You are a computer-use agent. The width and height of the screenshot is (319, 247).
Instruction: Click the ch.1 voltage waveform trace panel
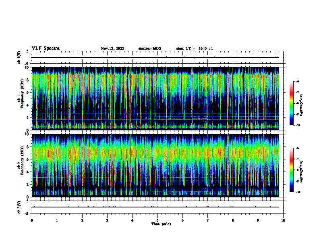pyautogui.click(x=157, y=57)
